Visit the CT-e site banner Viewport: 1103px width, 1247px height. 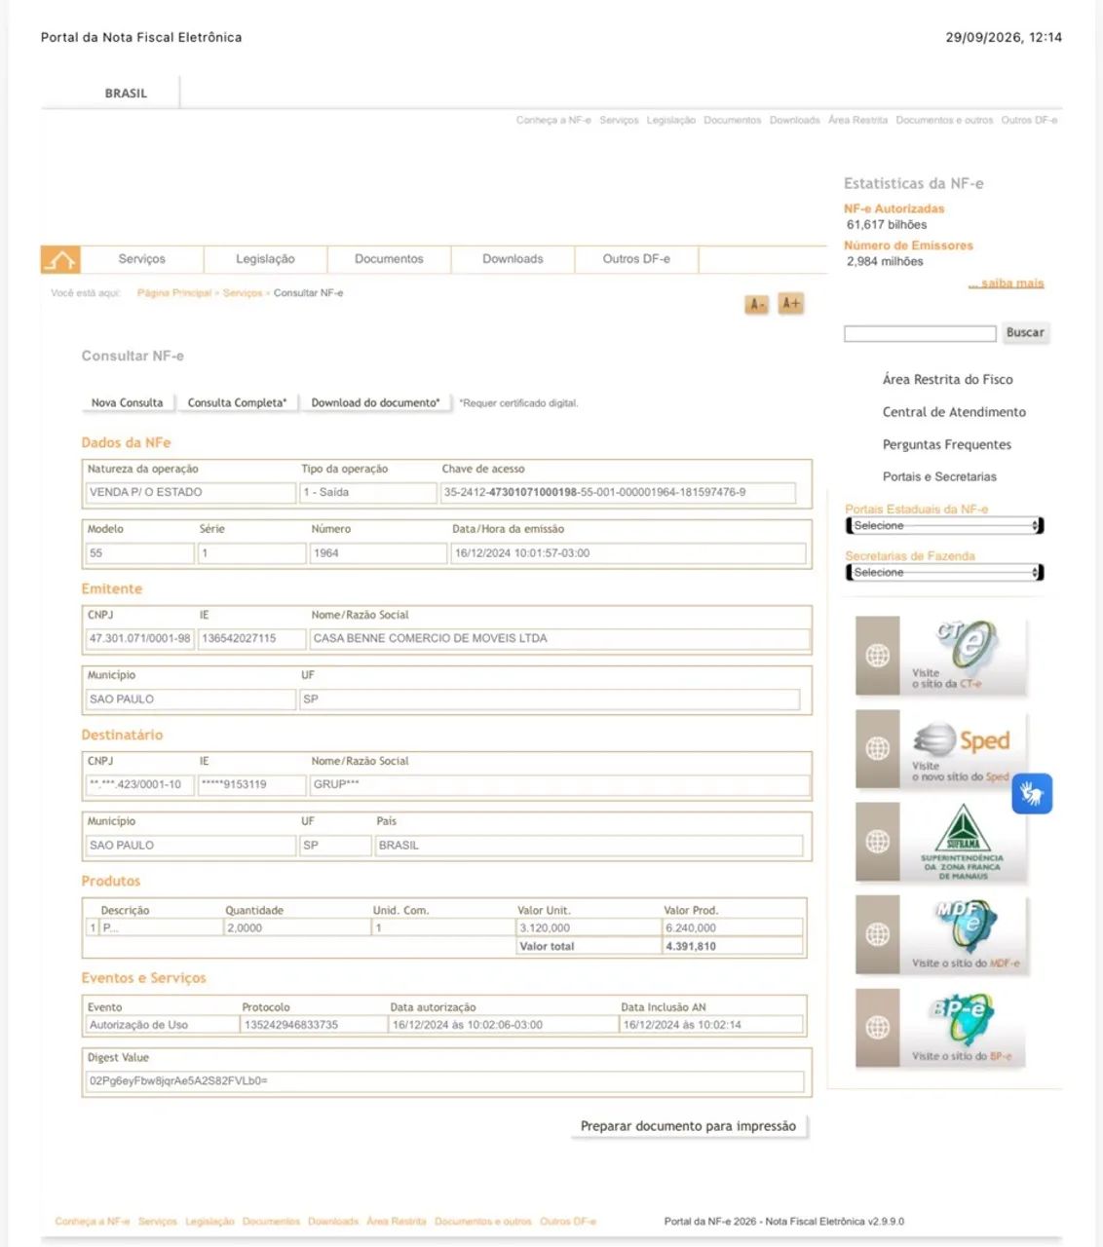point(940,656)
